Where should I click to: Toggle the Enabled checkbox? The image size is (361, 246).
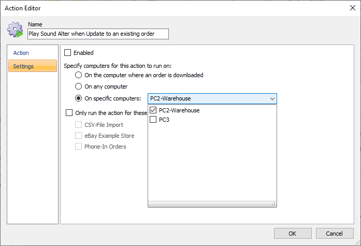tap(68, 53)
